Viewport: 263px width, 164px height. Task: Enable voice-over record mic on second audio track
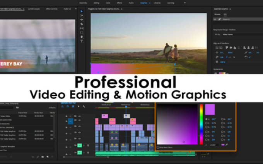88,153
